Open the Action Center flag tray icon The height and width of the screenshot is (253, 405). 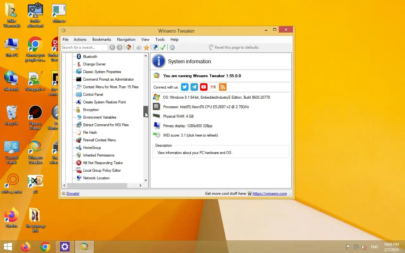[348, 247]
